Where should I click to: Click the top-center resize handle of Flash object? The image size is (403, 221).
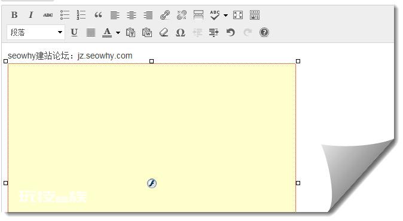click(152, 61)
